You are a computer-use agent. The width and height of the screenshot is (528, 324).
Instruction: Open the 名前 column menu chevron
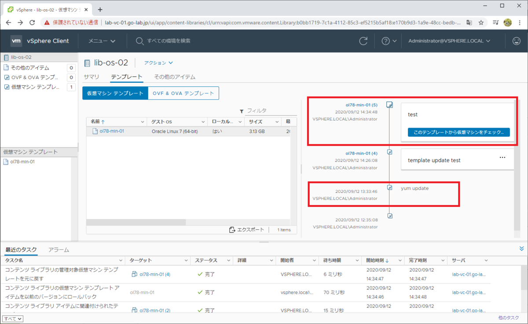(143, 121)
